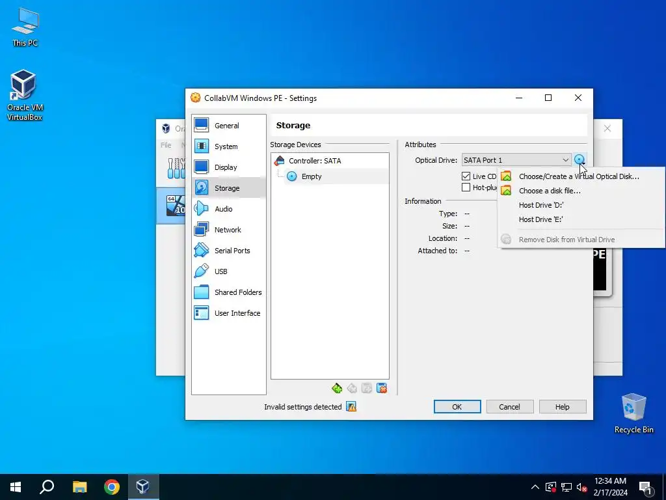Select Oracle VM VirtualBox desktop shortcut

(x=24, y=95)
